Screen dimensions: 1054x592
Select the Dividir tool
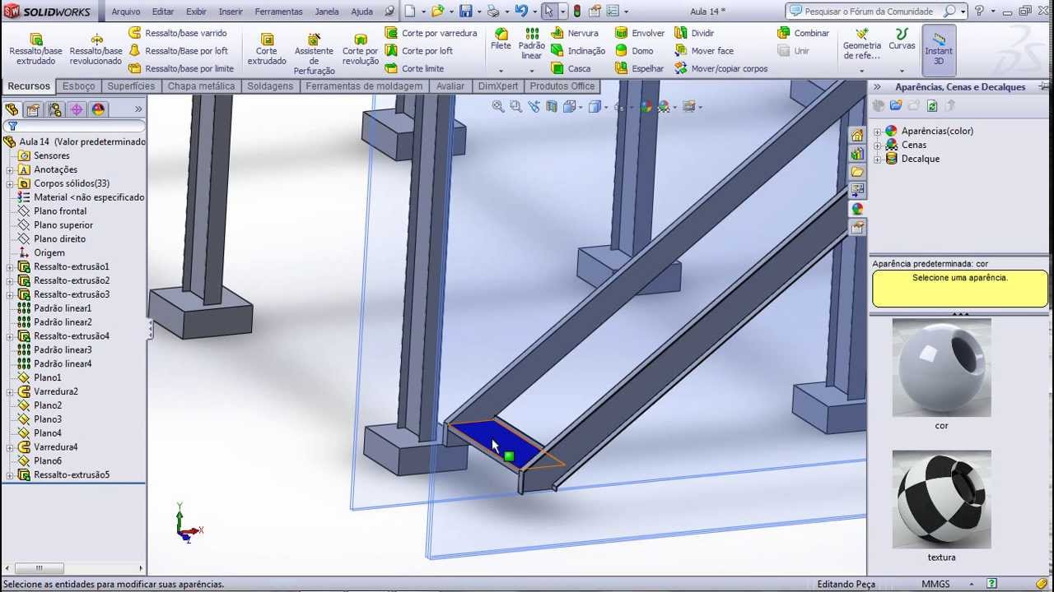click(x=694, y=33)
